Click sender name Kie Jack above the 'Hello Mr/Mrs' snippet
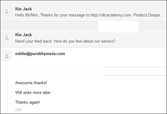167x114 pixels. click(x=24, y=9)
